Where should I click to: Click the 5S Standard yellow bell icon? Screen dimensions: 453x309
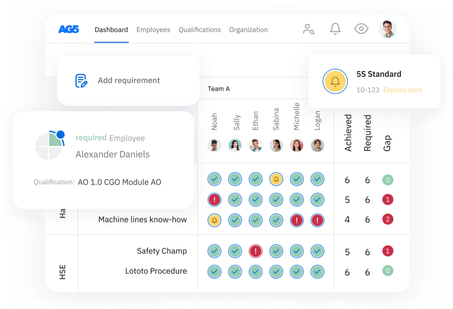click(x=335, y=82)
